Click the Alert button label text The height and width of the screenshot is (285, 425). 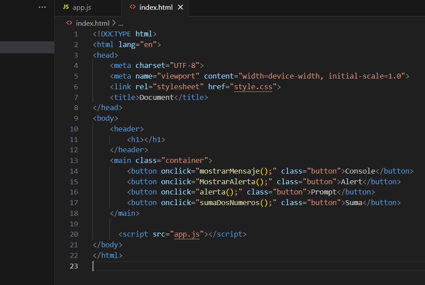tap(352, 182)
